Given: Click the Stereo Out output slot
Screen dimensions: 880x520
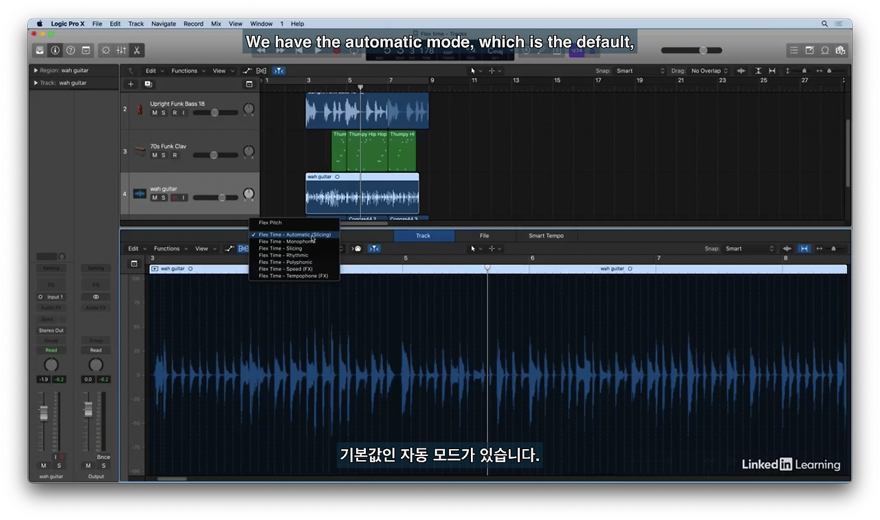Looking at the screenshot, I should 51,330.
